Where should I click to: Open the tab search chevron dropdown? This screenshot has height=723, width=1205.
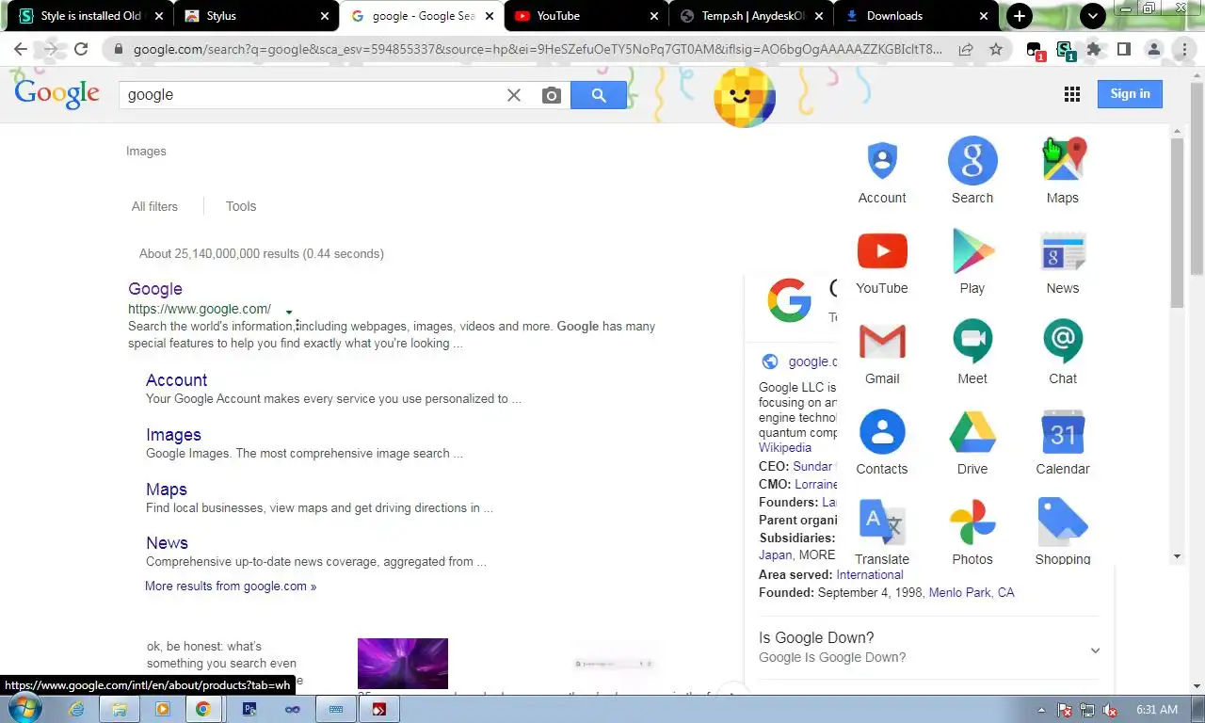(1092, 16)
